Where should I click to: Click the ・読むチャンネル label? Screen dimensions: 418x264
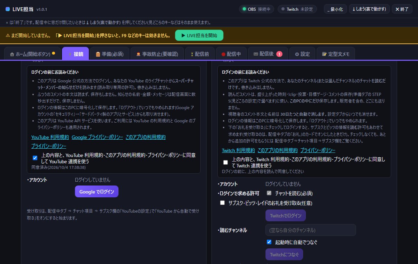point(232,230)
